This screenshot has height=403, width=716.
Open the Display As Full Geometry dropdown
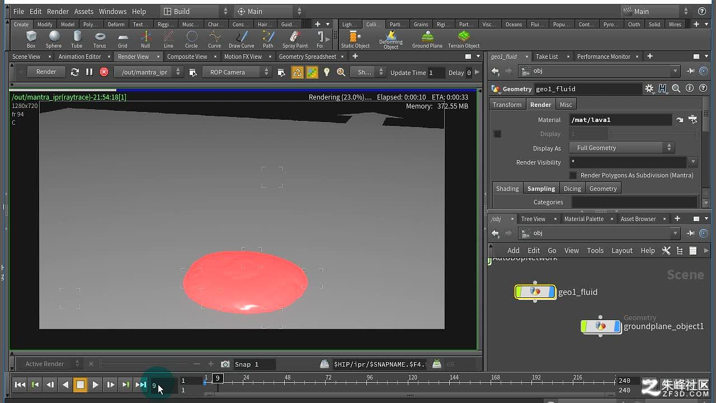[622, 148]
